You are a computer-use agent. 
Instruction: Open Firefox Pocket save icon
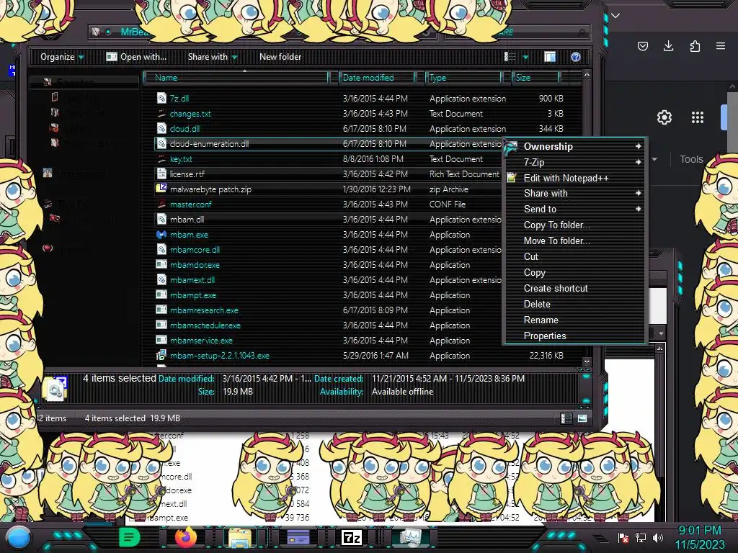(642, 46)
